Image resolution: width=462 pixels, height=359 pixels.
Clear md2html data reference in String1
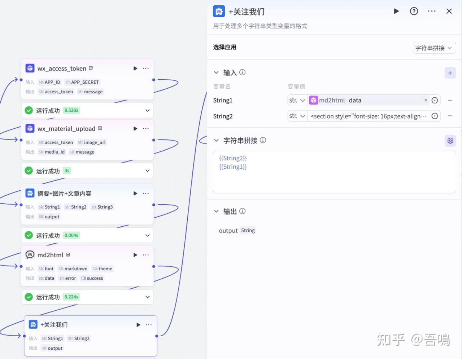point(426,100)
